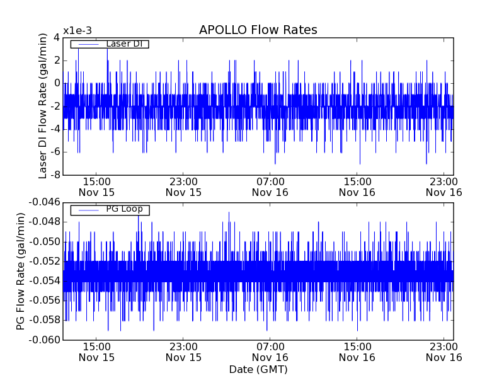Click the Date (GMT) x-axis label
The height and width of the screenshot is (378, 504).
click(x=258, y=369)
